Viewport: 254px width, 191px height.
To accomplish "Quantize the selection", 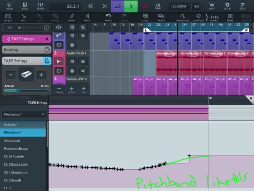I will (x=198, y=18).
